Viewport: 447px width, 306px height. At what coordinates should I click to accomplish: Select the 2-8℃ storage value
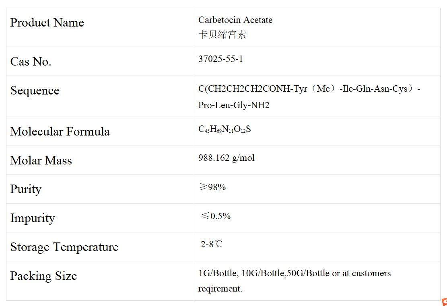tap(211, 244)
